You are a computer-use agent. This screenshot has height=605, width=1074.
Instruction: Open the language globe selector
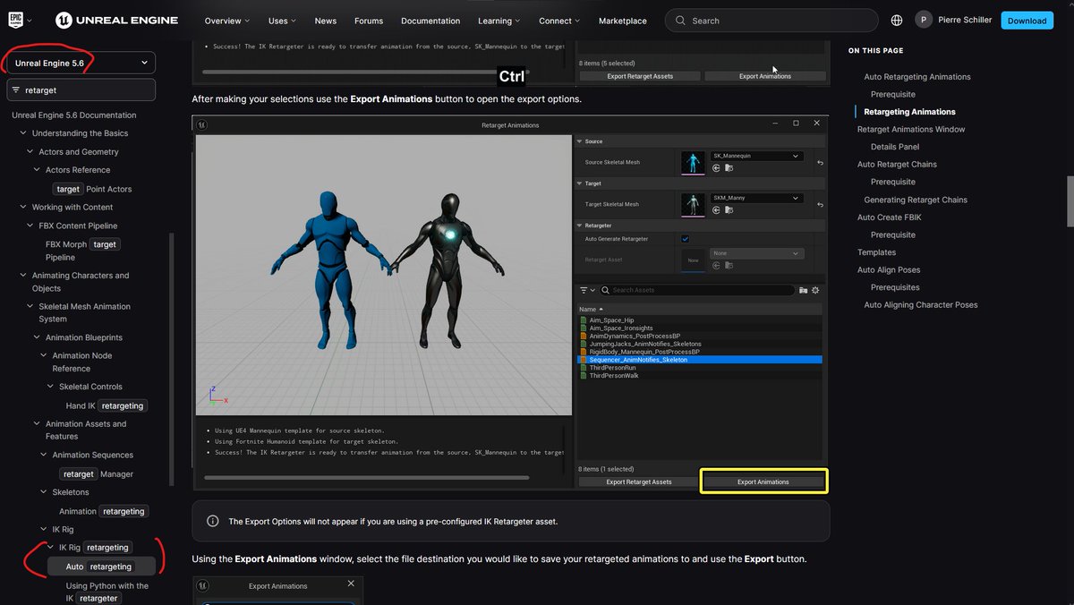pos(897,20)
